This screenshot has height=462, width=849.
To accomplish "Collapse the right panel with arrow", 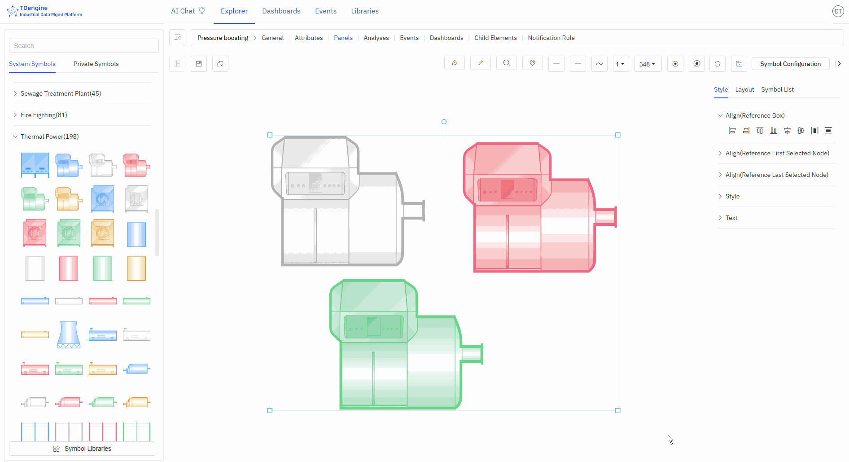I will [x=839, y=64].
